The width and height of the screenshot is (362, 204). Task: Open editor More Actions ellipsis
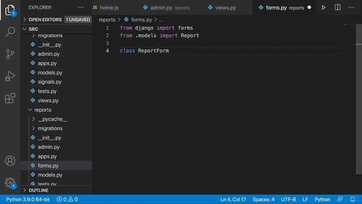[x=351, y=7]
